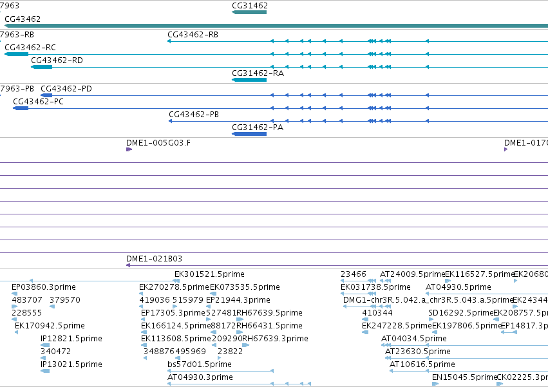Open the CG31462-PA protein label
This screenshot has width=548, height=387.
(258, 127)
